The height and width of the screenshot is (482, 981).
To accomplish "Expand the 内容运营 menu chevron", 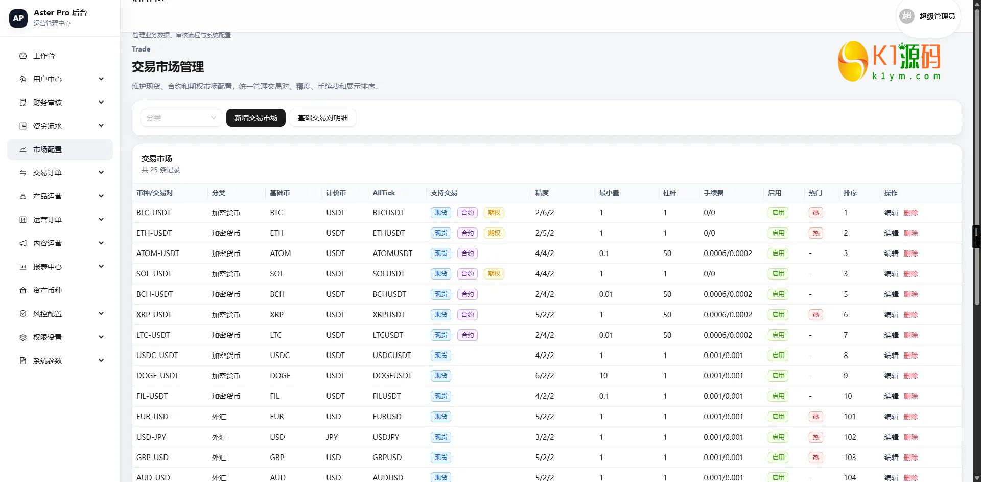I will point(101,243).
